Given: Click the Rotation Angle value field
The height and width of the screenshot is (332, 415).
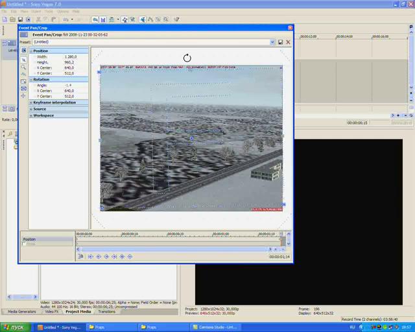Looking at the screenshot, I should click(x=68, y=85).
